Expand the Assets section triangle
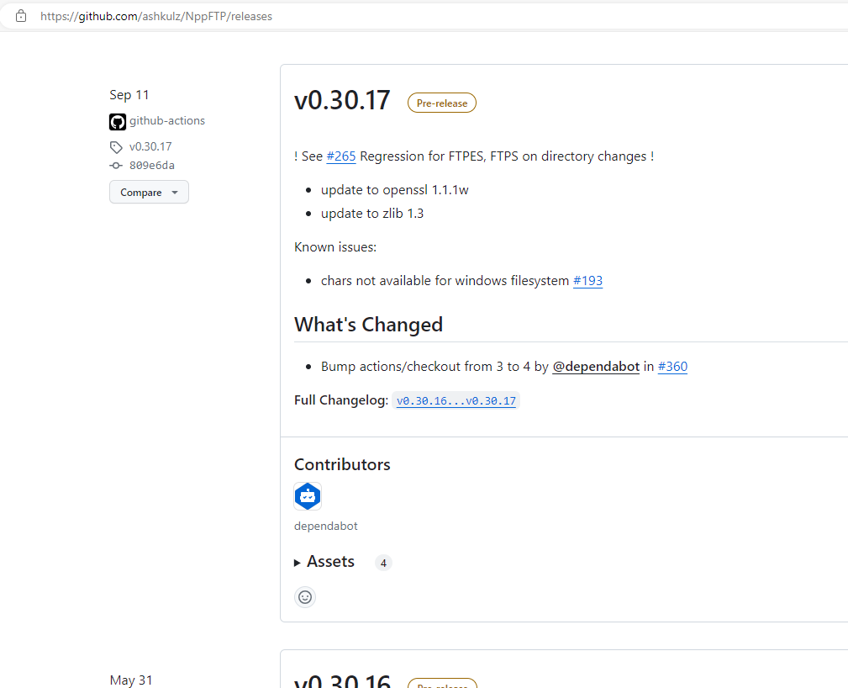The height and width of the screenshot is (688, 848). pos(298,563)
